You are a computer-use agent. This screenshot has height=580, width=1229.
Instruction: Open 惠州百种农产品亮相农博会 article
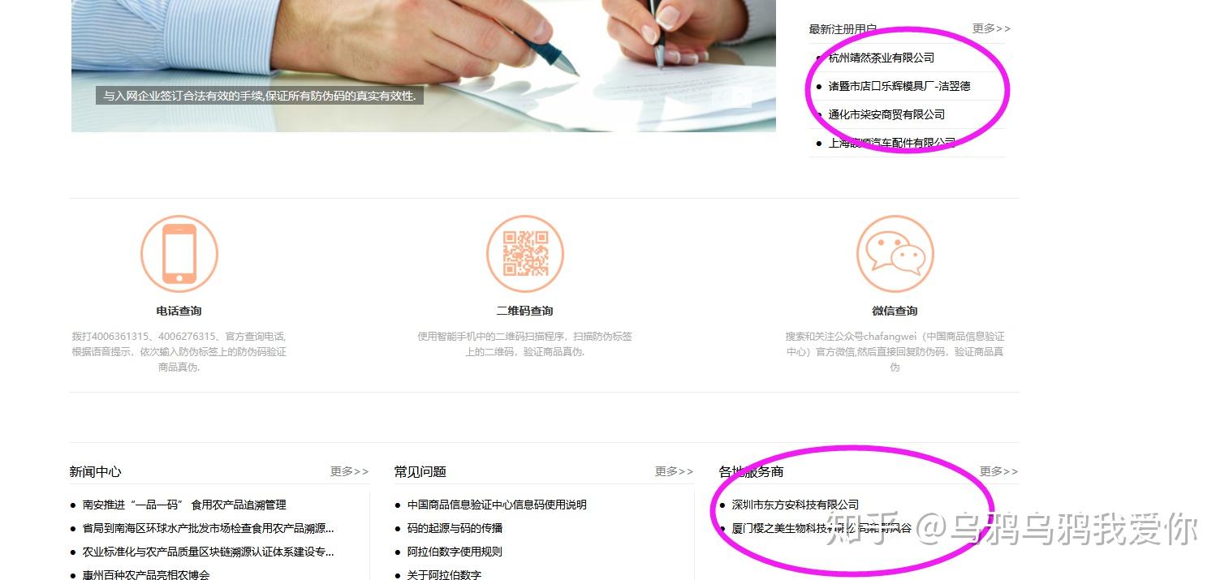(146, 574)
